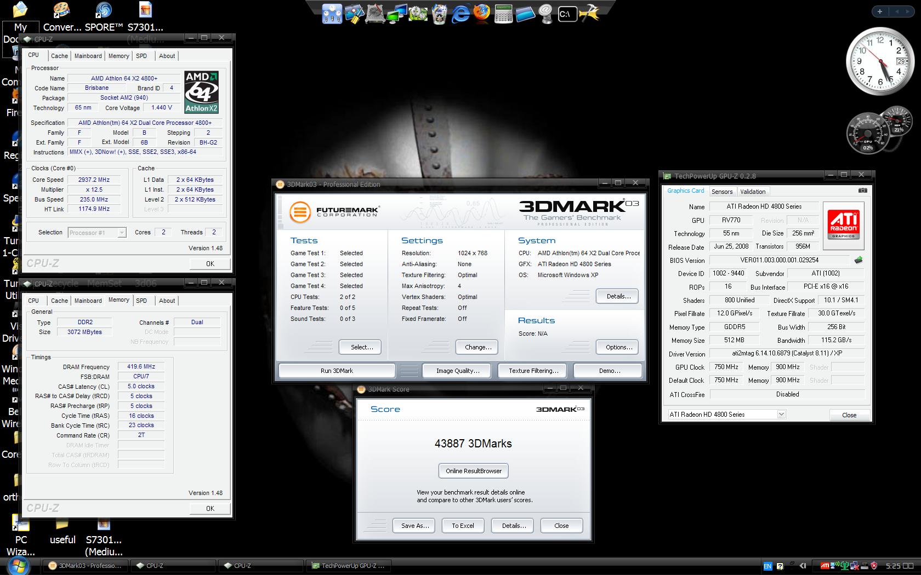Open the Recycle Bin dock icon
921x575 pixels.
pyautogui.click(x=439, y=14)
